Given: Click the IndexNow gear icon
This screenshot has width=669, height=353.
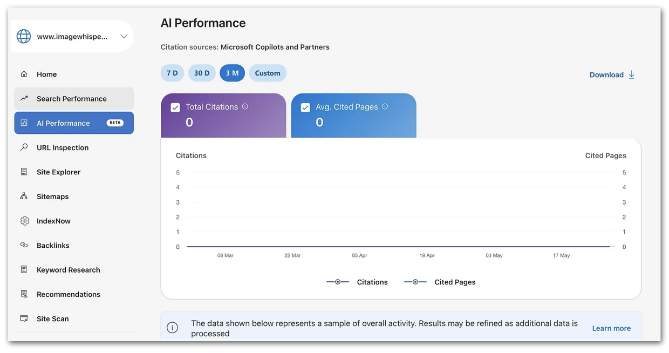Looking at the screenshot, I should pos(24,221).
